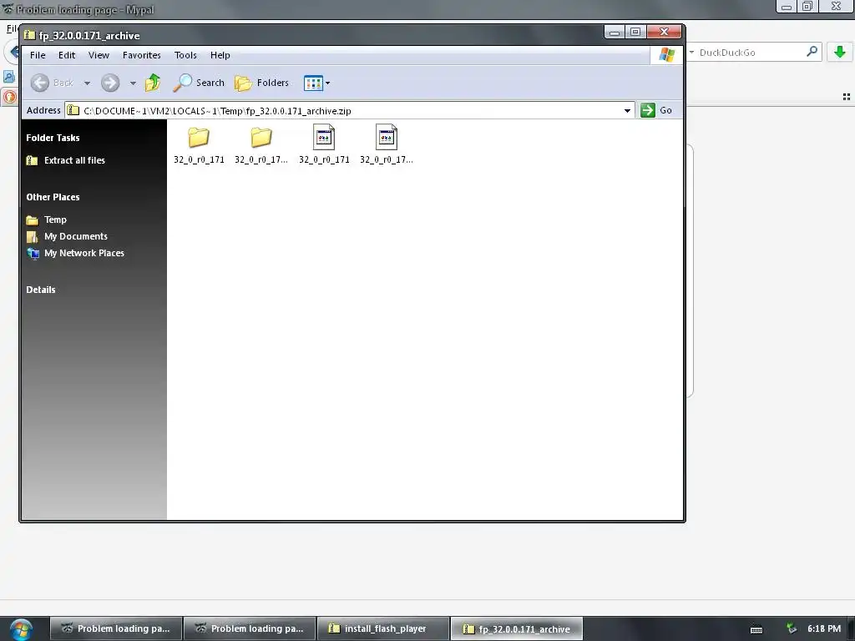The height and width of the screenshot is (641, 855).
Task: Open search engine dropdown in Mypal
Action: pos(692,53)
